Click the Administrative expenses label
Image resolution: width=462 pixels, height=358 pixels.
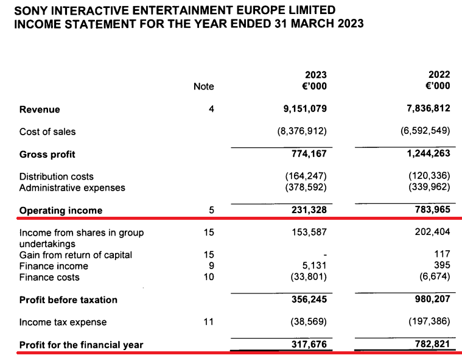72,188
